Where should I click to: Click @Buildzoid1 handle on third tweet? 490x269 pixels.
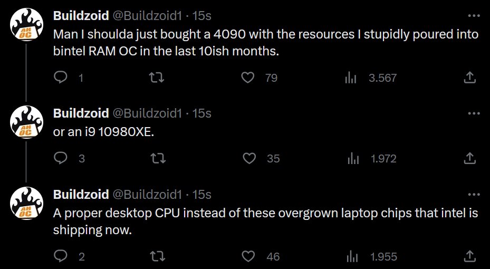147,195
